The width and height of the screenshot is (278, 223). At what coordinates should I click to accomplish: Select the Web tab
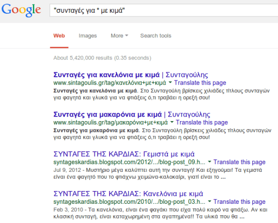59,36
